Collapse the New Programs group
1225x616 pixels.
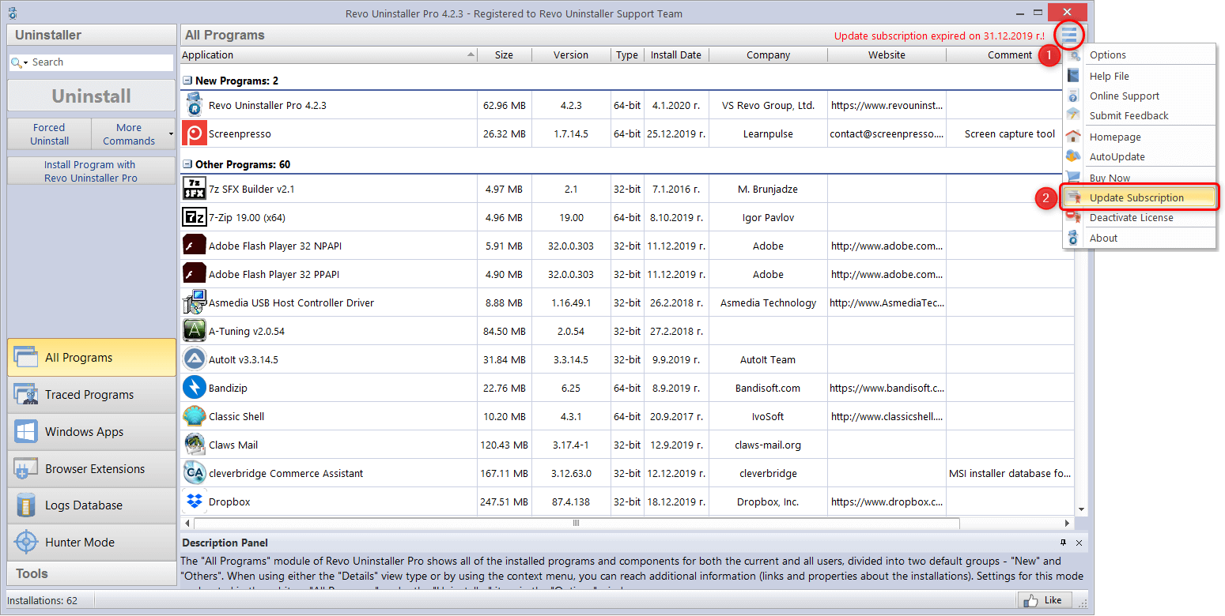tap(187, 81)
